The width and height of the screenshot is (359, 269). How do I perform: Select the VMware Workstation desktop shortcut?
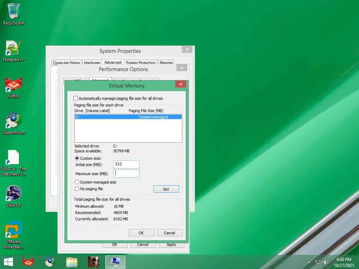pos(14,235)
